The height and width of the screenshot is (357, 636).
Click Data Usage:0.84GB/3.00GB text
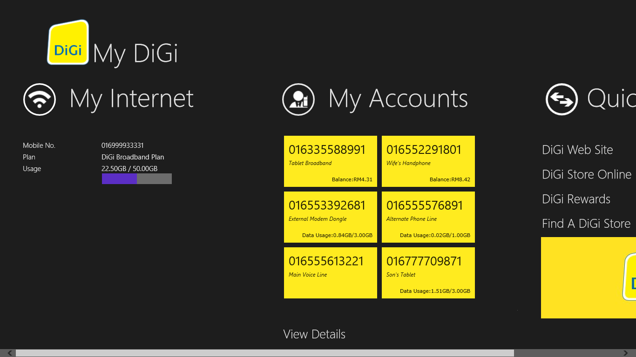(x=337, y=235)
